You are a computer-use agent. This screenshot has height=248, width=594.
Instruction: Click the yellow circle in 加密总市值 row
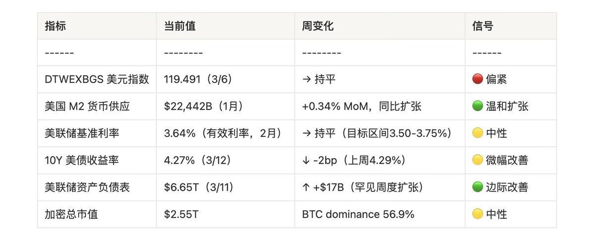(478, 214)
